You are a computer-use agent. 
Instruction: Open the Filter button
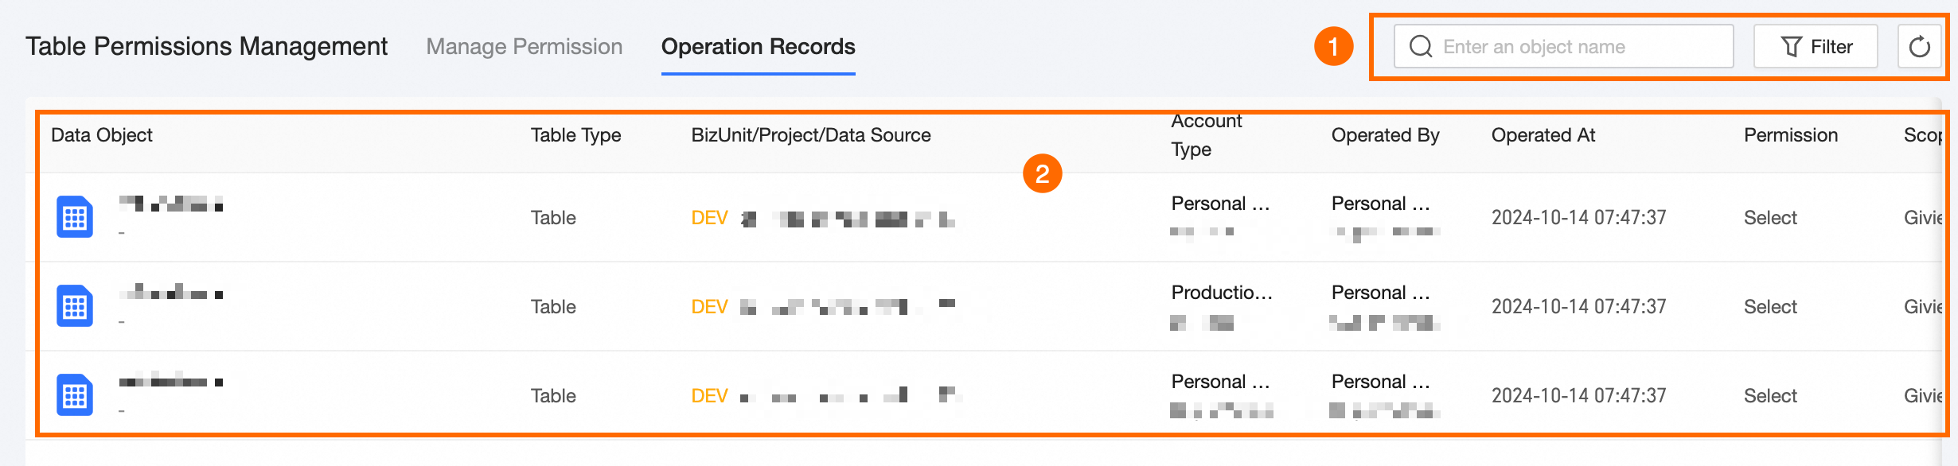1816,47
